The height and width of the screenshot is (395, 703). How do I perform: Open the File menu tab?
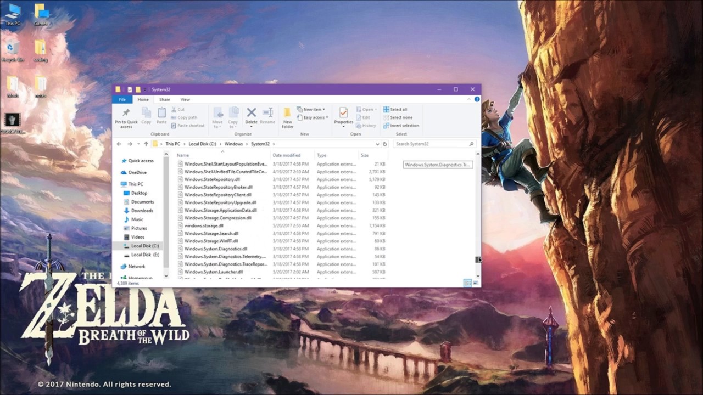click(x=122, y=99)
